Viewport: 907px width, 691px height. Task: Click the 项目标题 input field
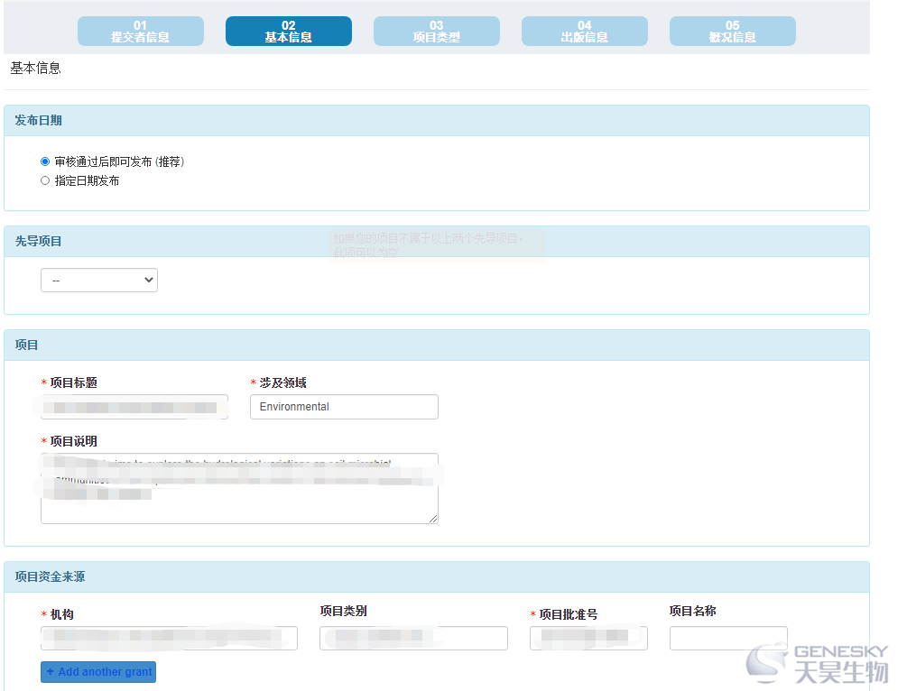[x=134, y=407]
